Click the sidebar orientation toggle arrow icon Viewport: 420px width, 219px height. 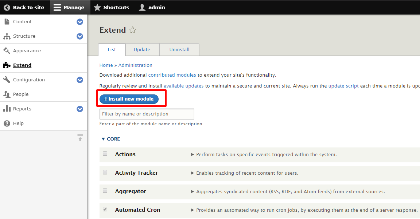tap(80, 138)
